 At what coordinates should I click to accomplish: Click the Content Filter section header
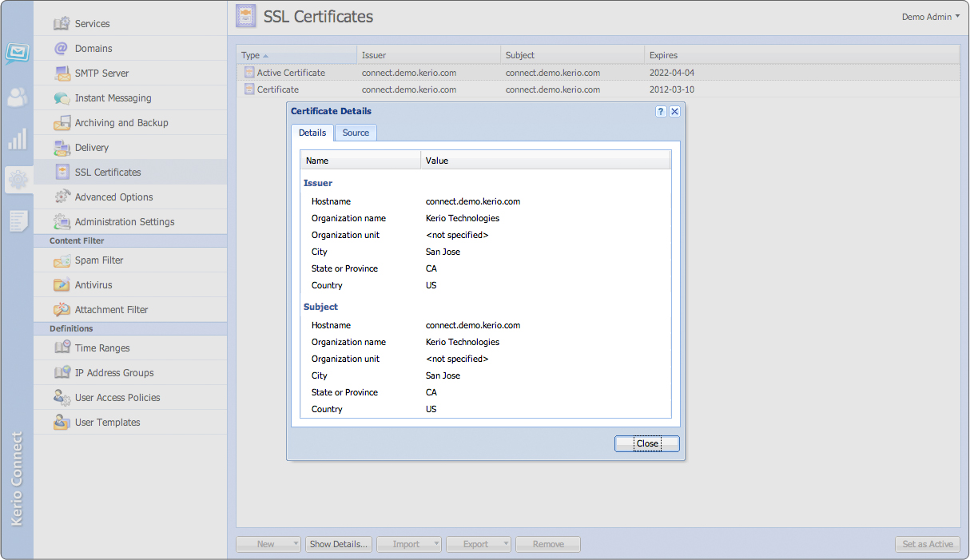(130, 240)
